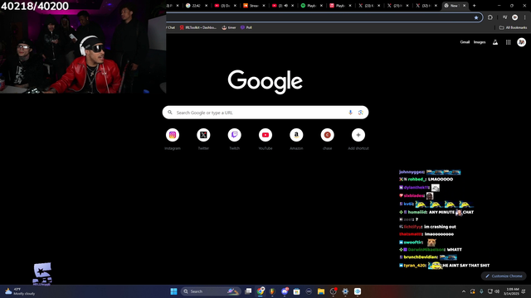Open the Chrome extensions puzzle icon
The height and width of the screenshot is (298, 531).
490,17
